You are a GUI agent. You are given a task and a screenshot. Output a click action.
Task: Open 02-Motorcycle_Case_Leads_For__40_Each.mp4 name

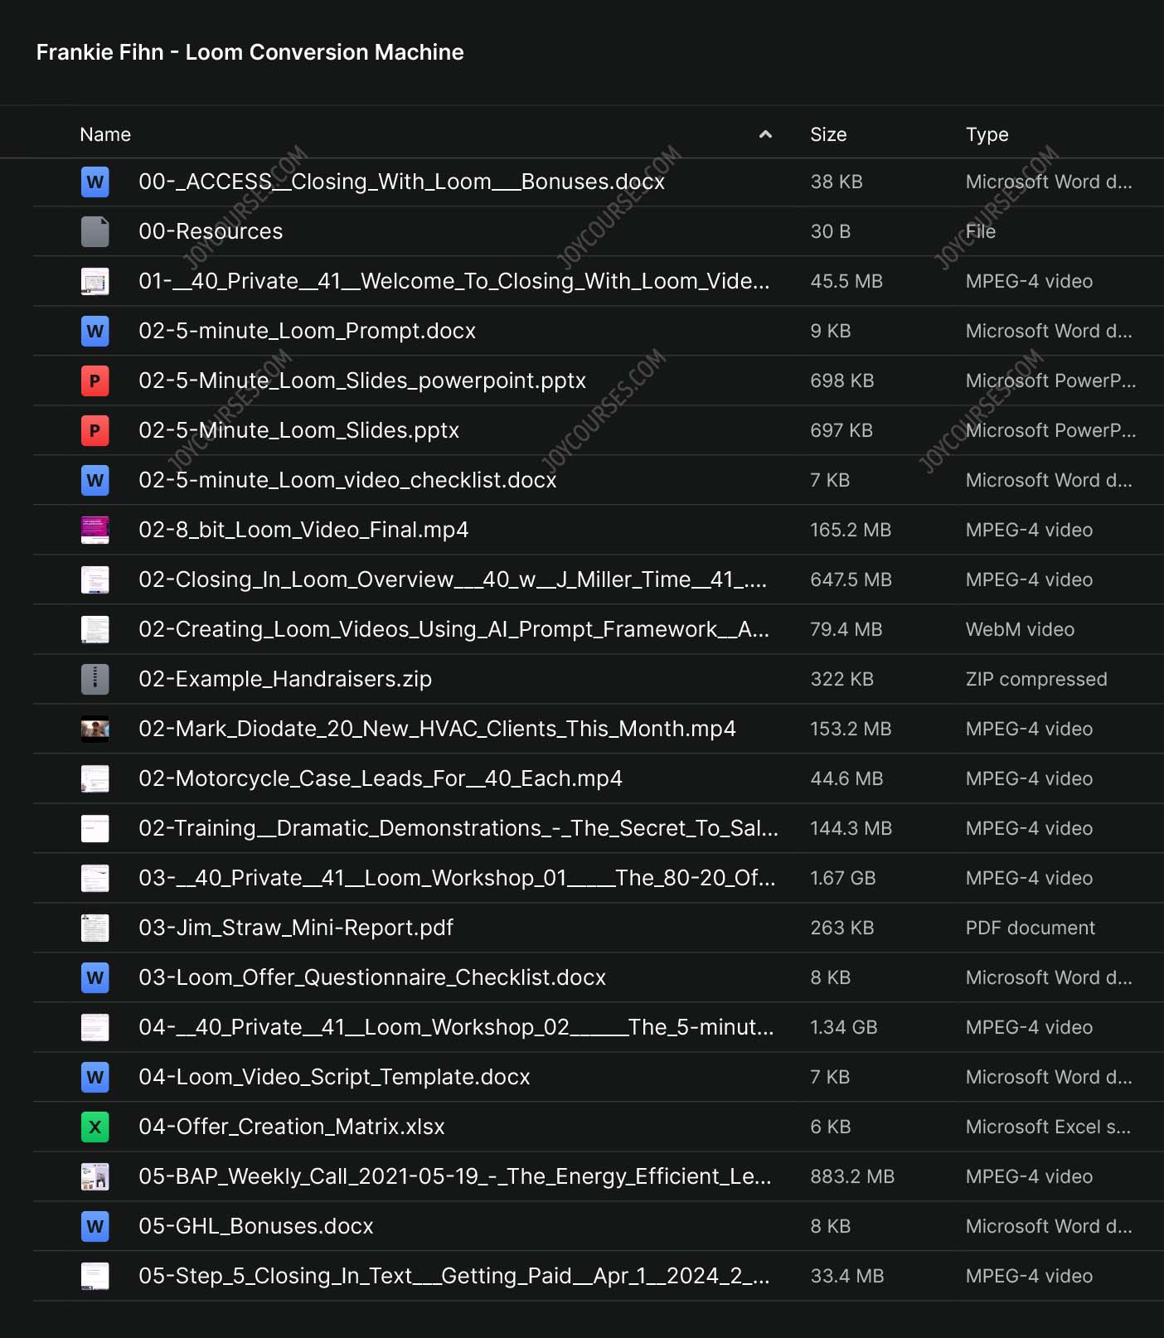tap(381, 778)
